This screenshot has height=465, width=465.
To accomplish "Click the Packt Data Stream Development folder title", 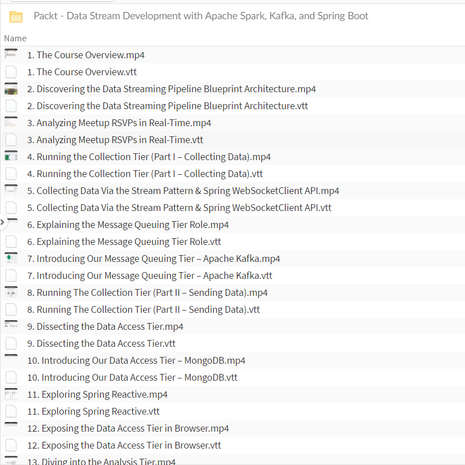I will [x=201, y=16].
